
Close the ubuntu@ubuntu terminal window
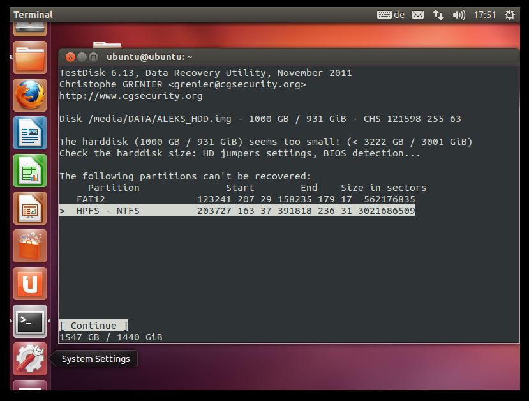pos(70,57)
